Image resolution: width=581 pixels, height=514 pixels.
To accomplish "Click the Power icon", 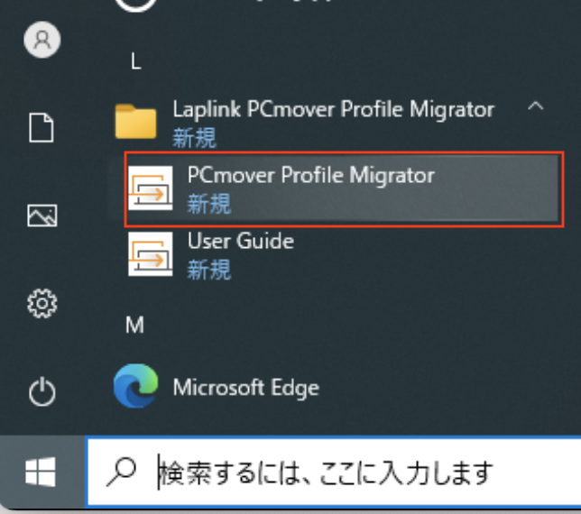I will point(42,391).
